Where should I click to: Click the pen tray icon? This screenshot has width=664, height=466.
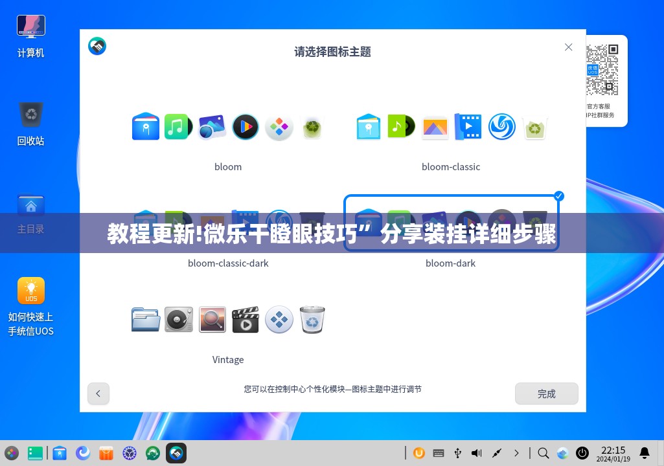[497, 453]
